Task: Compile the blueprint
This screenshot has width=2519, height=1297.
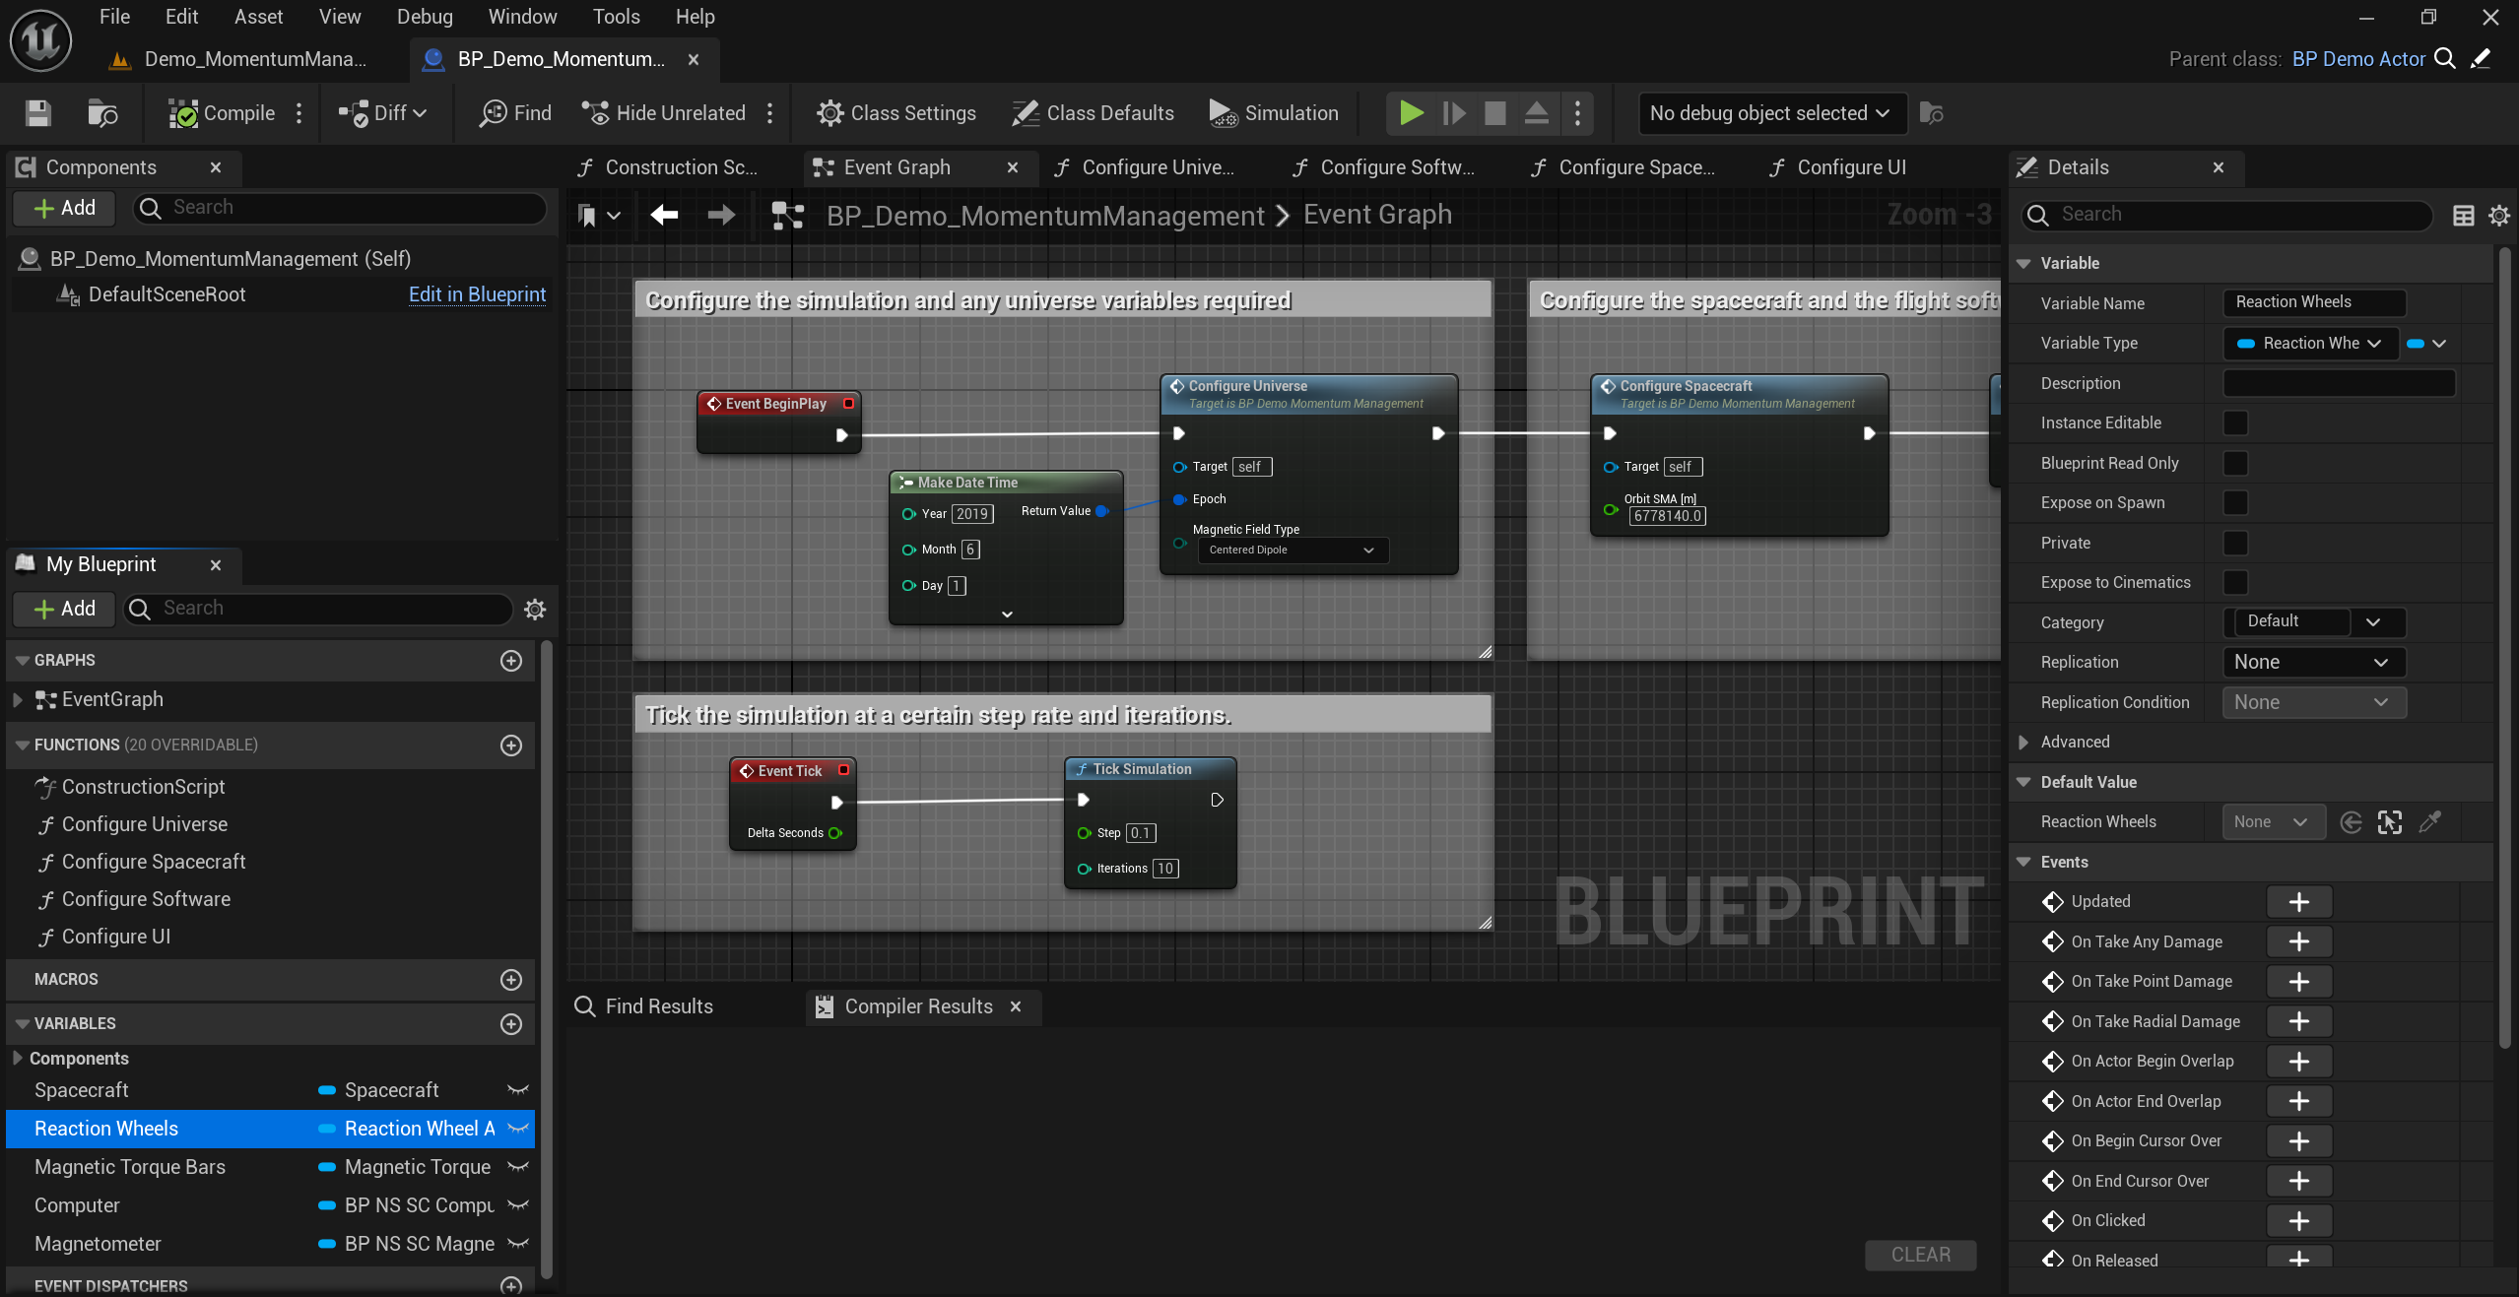Action: pyautogui.click(x=222, y=113)
